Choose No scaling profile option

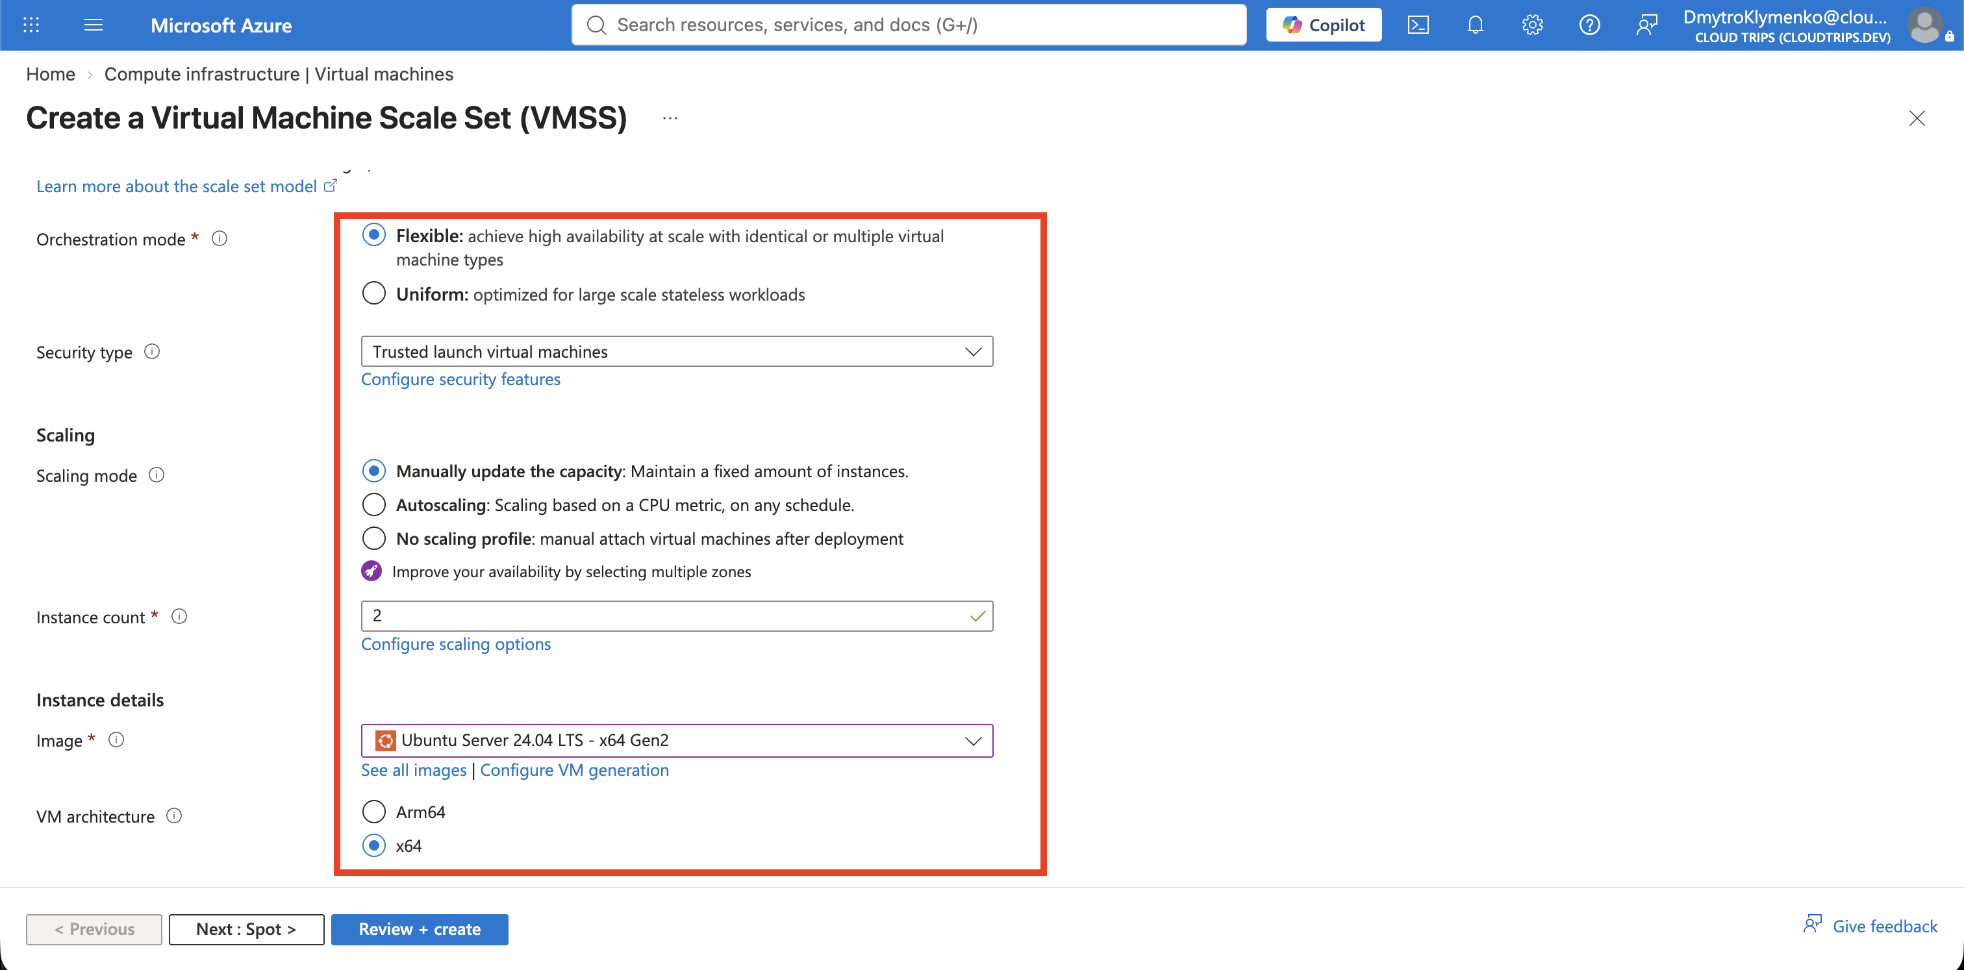(373, 538)
